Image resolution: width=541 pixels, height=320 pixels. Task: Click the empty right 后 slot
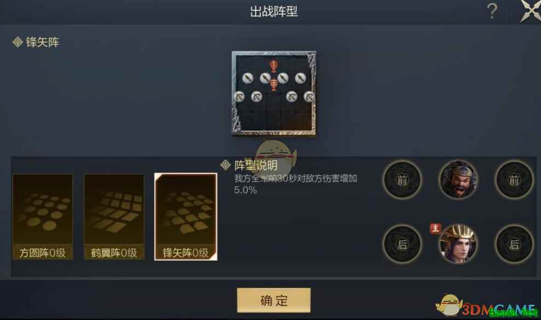(x=514, y=244)
